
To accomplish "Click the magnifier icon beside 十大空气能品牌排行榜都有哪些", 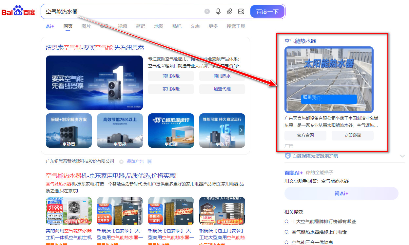I will tap(287, 222).
